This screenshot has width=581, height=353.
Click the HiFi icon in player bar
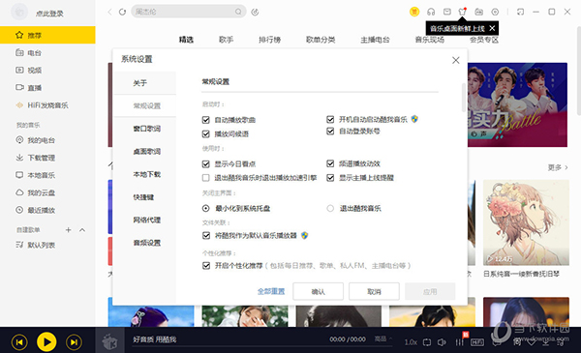(477, 342)
